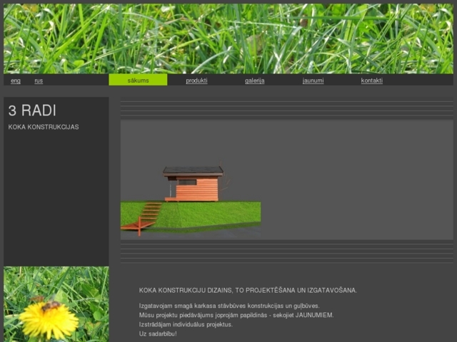The height and width of the screenshot is (342, 457).
Task: Click the 'Uz sadarbību!' line
Action: click(x=158, y=333)
